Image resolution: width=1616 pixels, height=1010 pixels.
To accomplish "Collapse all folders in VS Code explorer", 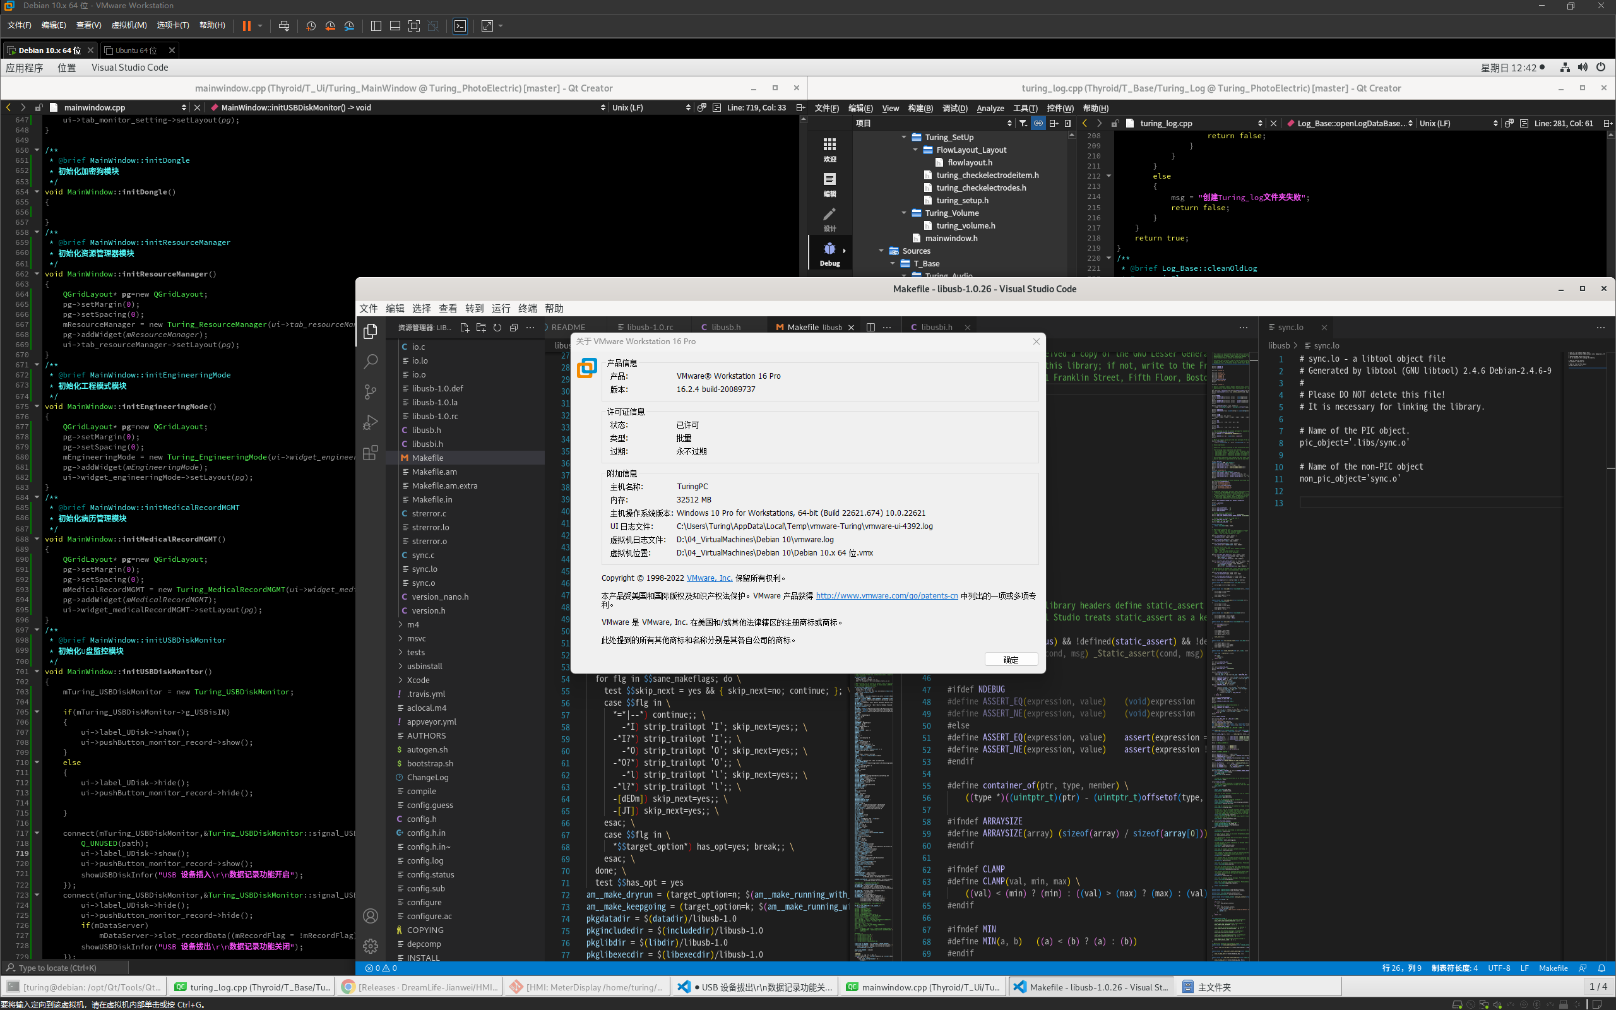I will click(513, 328).
